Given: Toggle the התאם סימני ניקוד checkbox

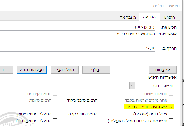Looking at the screenshot, I should click(101, 100).
